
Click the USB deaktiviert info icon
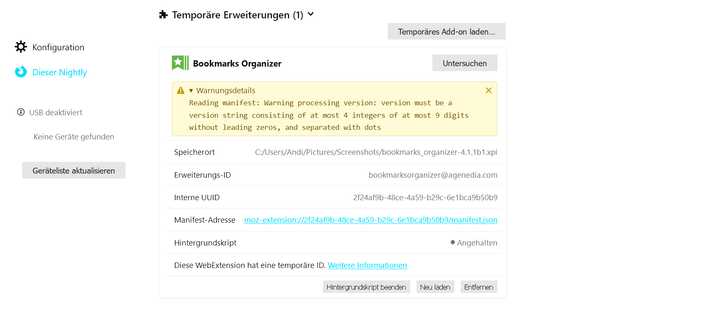20,112
